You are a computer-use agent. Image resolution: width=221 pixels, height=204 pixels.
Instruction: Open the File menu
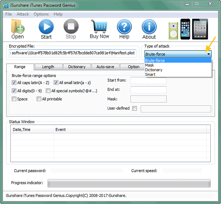tap(9, 14)
